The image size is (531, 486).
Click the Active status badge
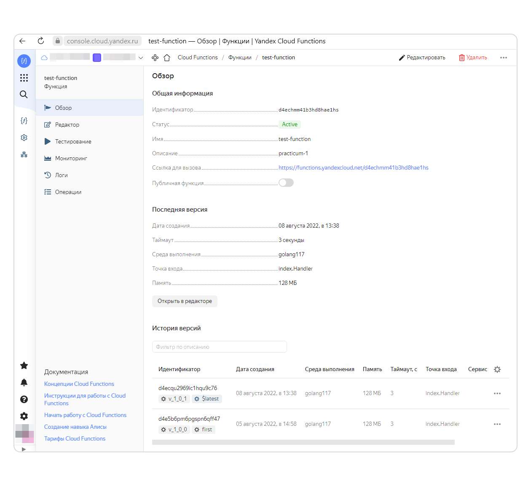290,125
